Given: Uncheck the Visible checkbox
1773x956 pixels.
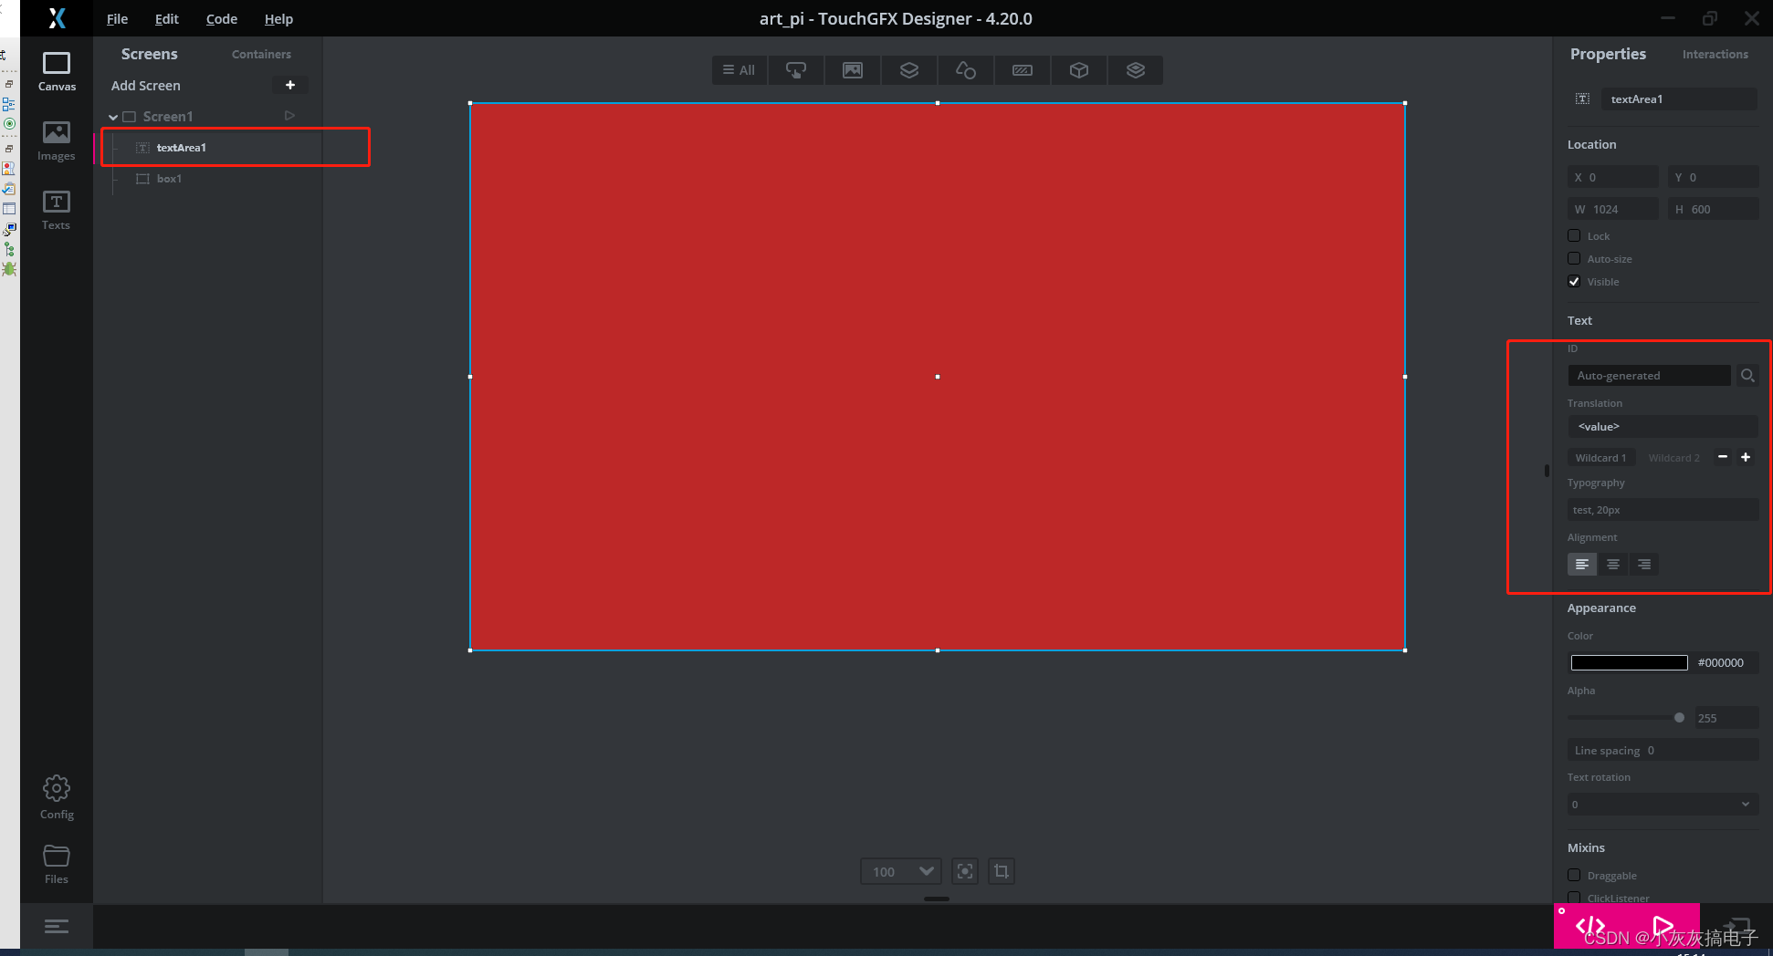Looking at the screenshot, I should [x=1574, y=281].
